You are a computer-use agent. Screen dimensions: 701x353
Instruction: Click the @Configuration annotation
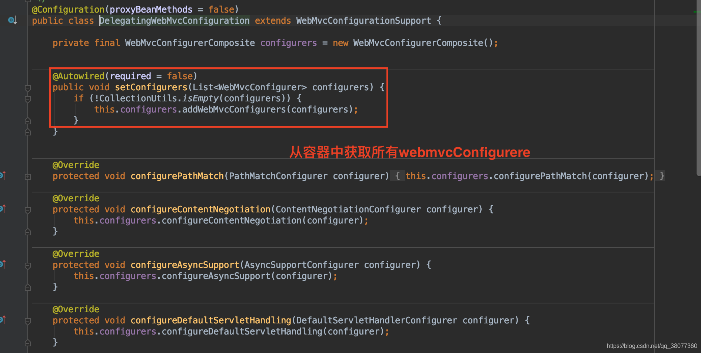(68, 10)
